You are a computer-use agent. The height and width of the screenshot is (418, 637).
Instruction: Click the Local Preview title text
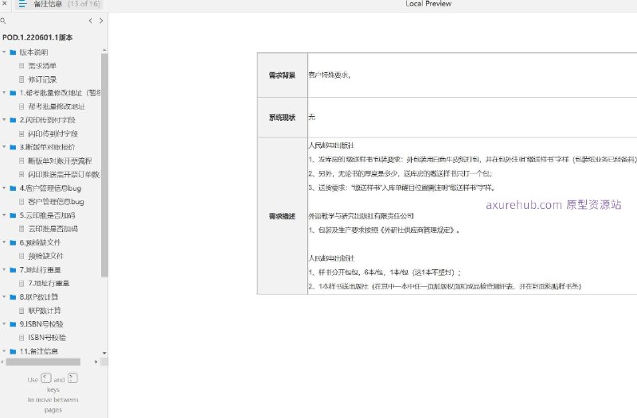428,4
